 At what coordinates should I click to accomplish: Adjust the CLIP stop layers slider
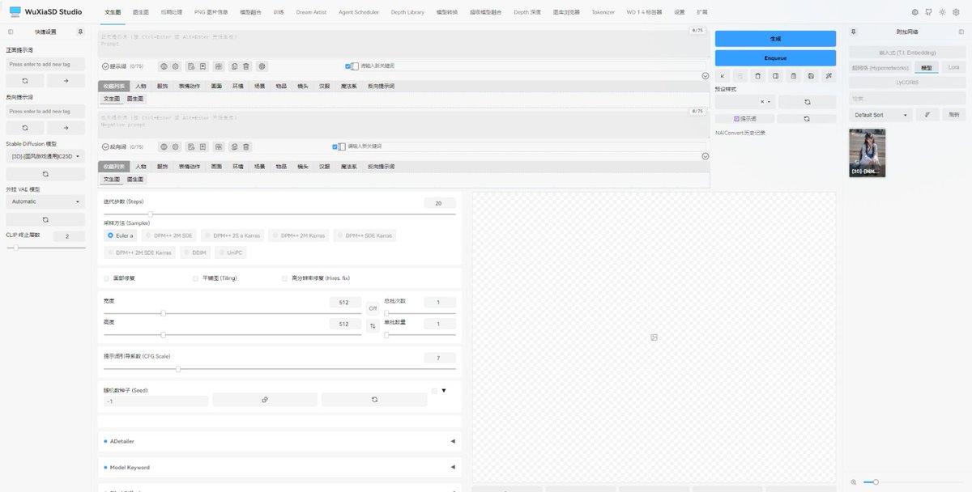click(45, 248)
